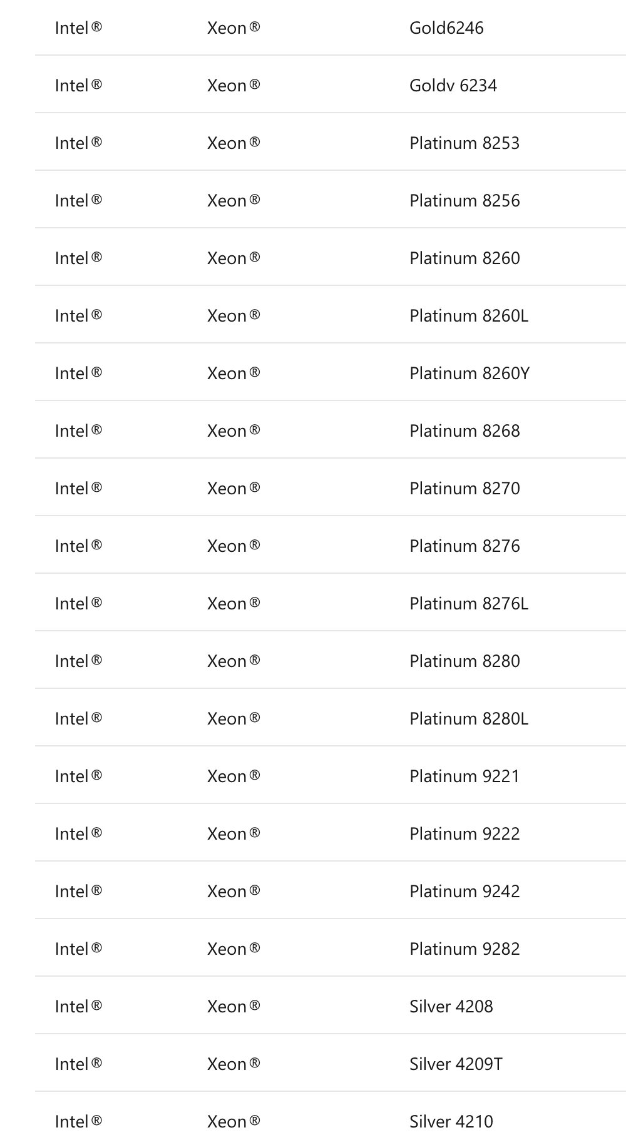Screen dimensions: 626x1145
Task: Click the Platinum 8276L cell
Action: 469,604
